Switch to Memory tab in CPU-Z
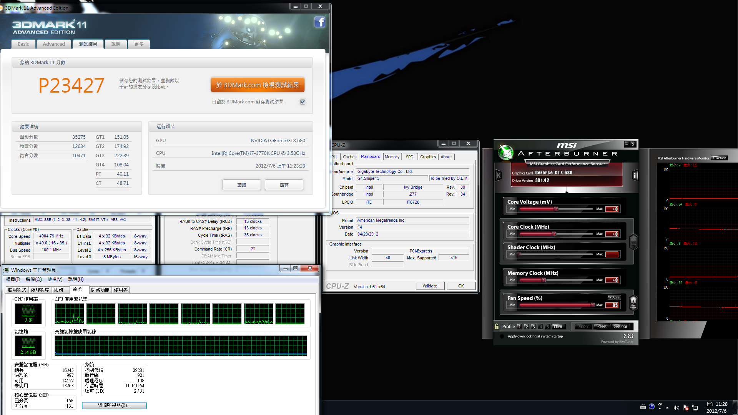The height and width of the screenshot is (415, 738). [392, 157]
